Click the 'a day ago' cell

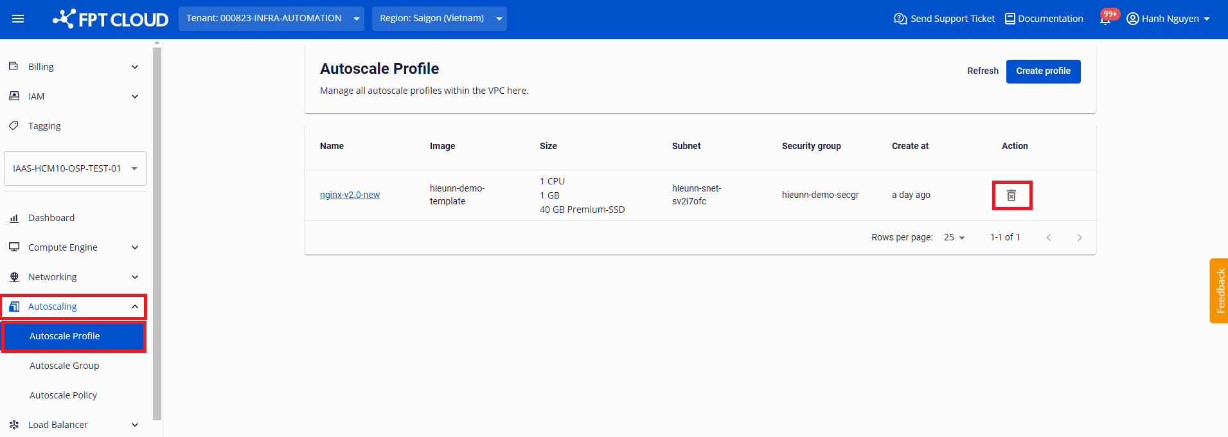(x=911, y=195)
